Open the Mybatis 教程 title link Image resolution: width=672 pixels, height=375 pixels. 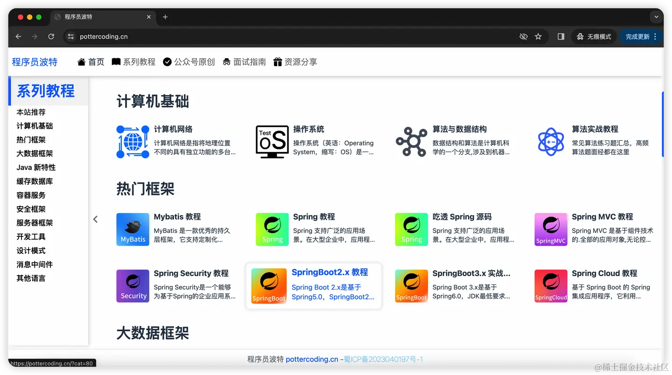(x=177, y=216)
